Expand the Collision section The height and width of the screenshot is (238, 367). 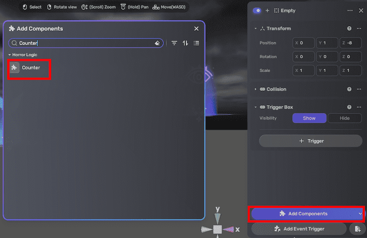(x=256, y=89)
